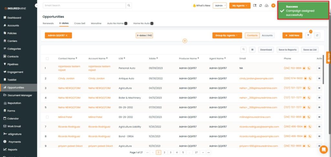Open the chat bubble icon at bottom right
The image size is (331, 157).
pos(323,150)
